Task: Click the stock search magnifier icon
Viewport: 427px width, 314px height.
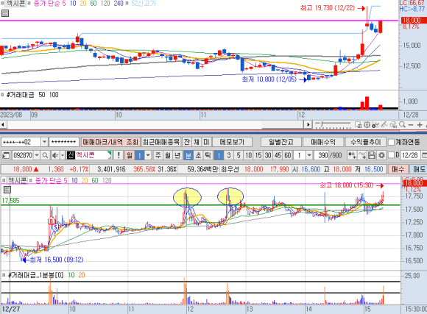Action: click(45, 155)
